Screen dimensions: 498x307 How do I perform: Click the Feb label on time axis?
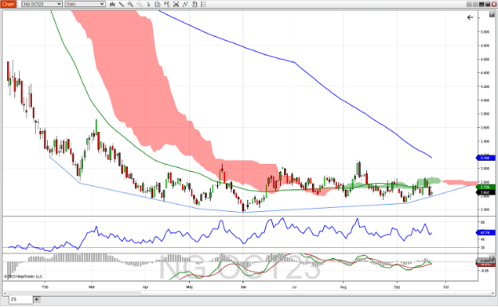[45, 287]
